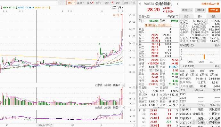Click the 涨停 limit-up price 28.22
The height and width of the screenshot is (127, 221).
point(155,81)
